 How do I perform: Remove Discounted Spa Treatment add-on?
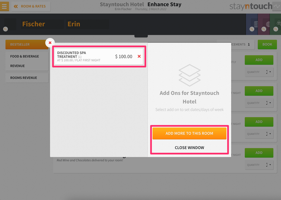click(139, 56)
